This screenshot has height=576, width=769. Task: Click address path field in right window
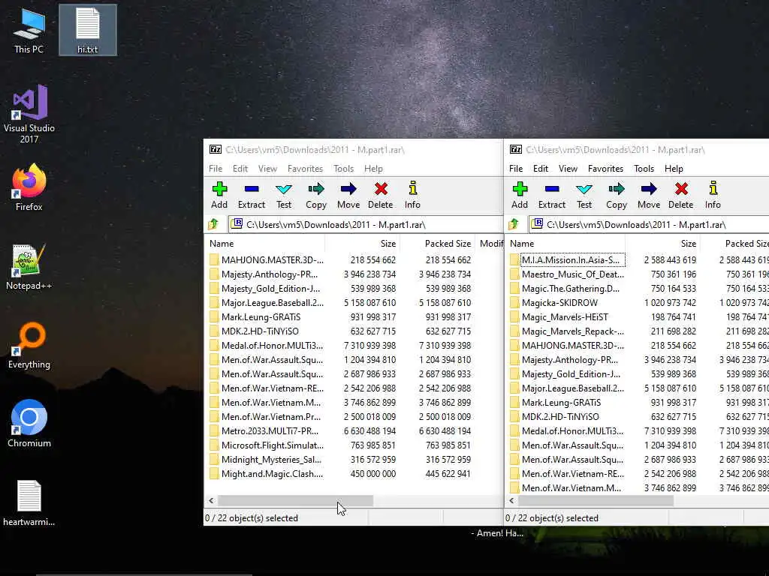point(649,225)
